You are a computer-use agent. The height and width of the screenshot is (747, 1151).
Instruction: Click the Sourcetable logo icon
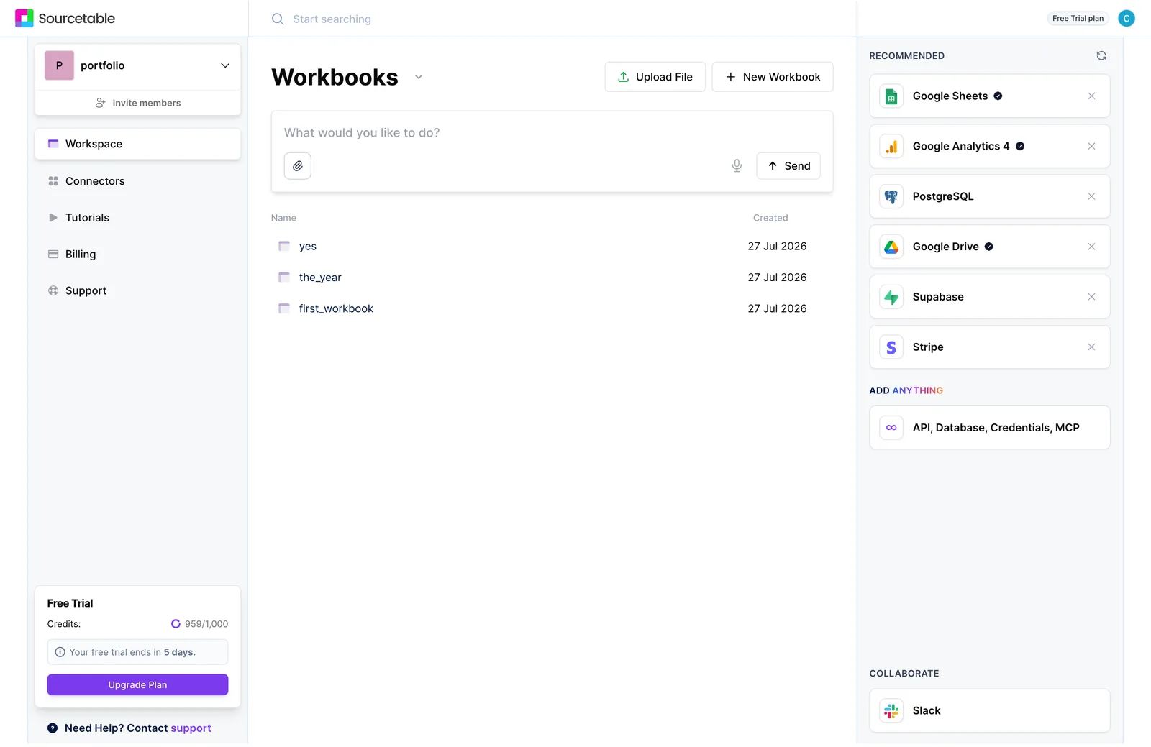pyautogui.click(x=24, y=18)
